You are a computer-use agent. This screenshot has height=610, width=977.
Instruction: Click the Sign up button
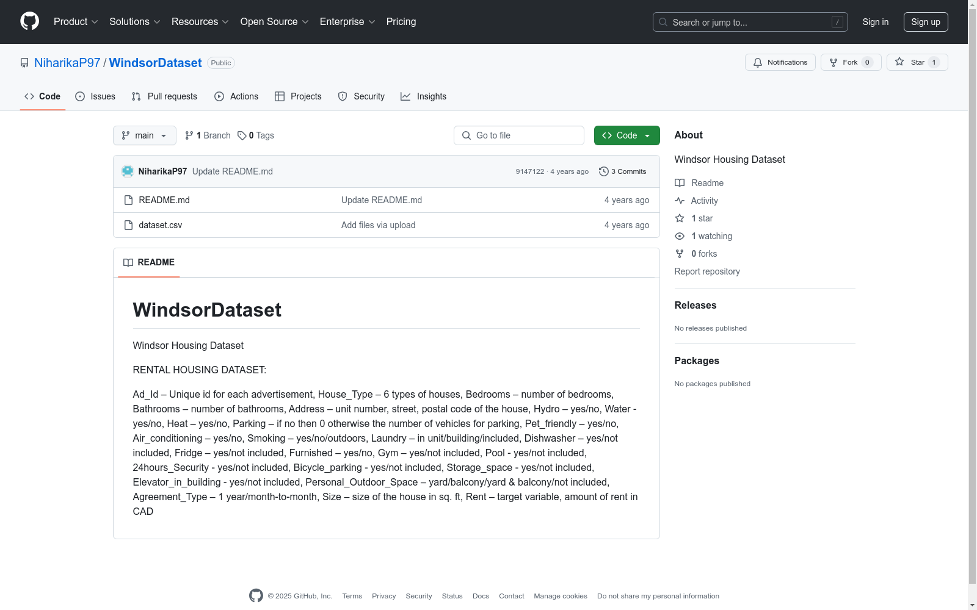tap(926, 22)
